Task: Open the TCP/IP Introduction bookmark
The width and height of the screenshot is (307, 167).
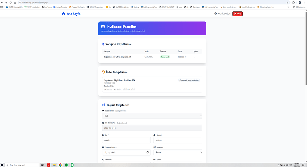Action: coord(32,7)
